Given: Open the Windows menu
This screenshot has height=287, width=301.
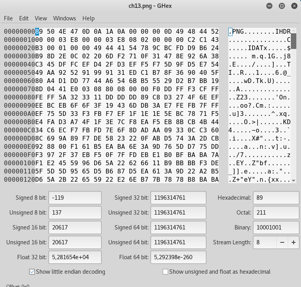Looking at the screenshot, I should tap(64, 18).
